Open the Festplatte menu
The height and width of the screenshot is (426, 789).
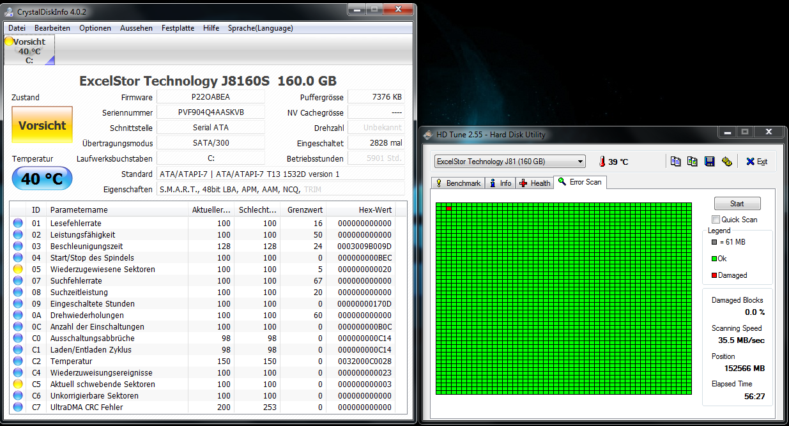pos(178,28)
